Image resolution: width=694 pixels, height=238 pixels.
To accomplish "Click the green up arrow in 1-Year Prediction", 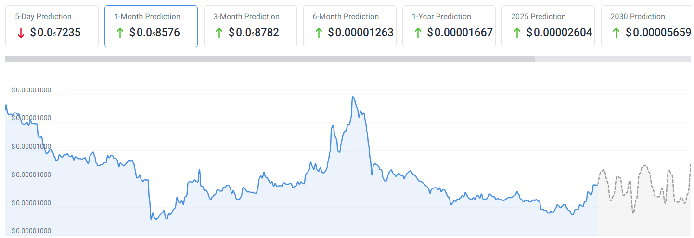I will point(418,33).
